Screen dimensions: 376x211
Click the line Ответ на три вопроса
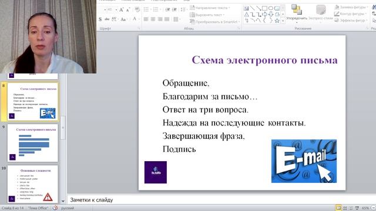click(206, 110)
